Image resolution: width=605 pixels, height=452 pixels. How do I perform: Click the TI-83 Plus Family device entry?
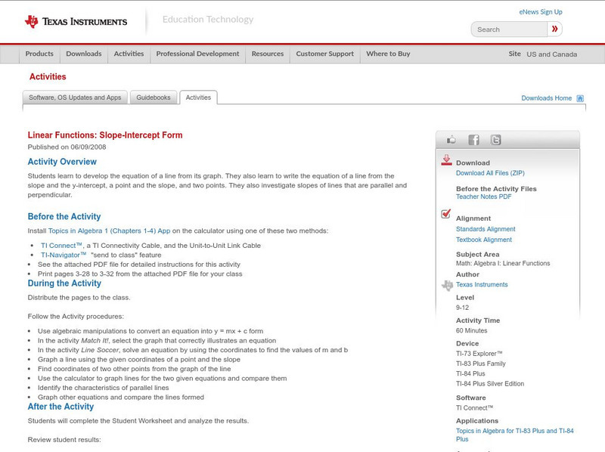481,364
